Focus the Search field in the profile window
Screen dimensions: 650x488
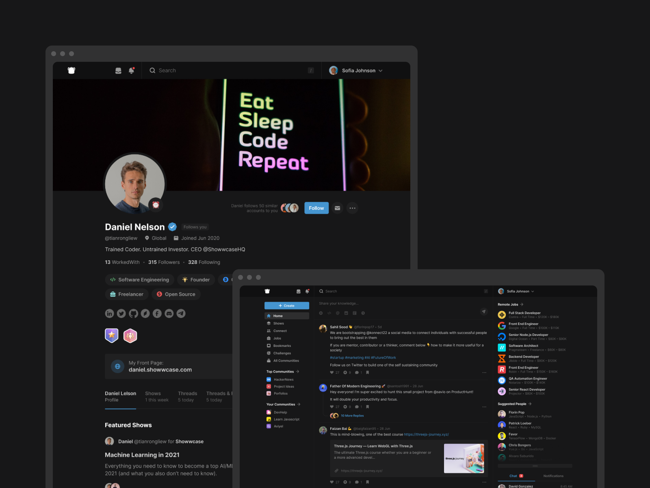coord(231,70)
